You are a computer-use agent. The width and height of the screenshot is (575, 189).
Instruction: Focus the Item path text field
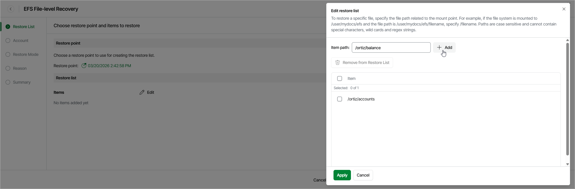coord(391,47)
